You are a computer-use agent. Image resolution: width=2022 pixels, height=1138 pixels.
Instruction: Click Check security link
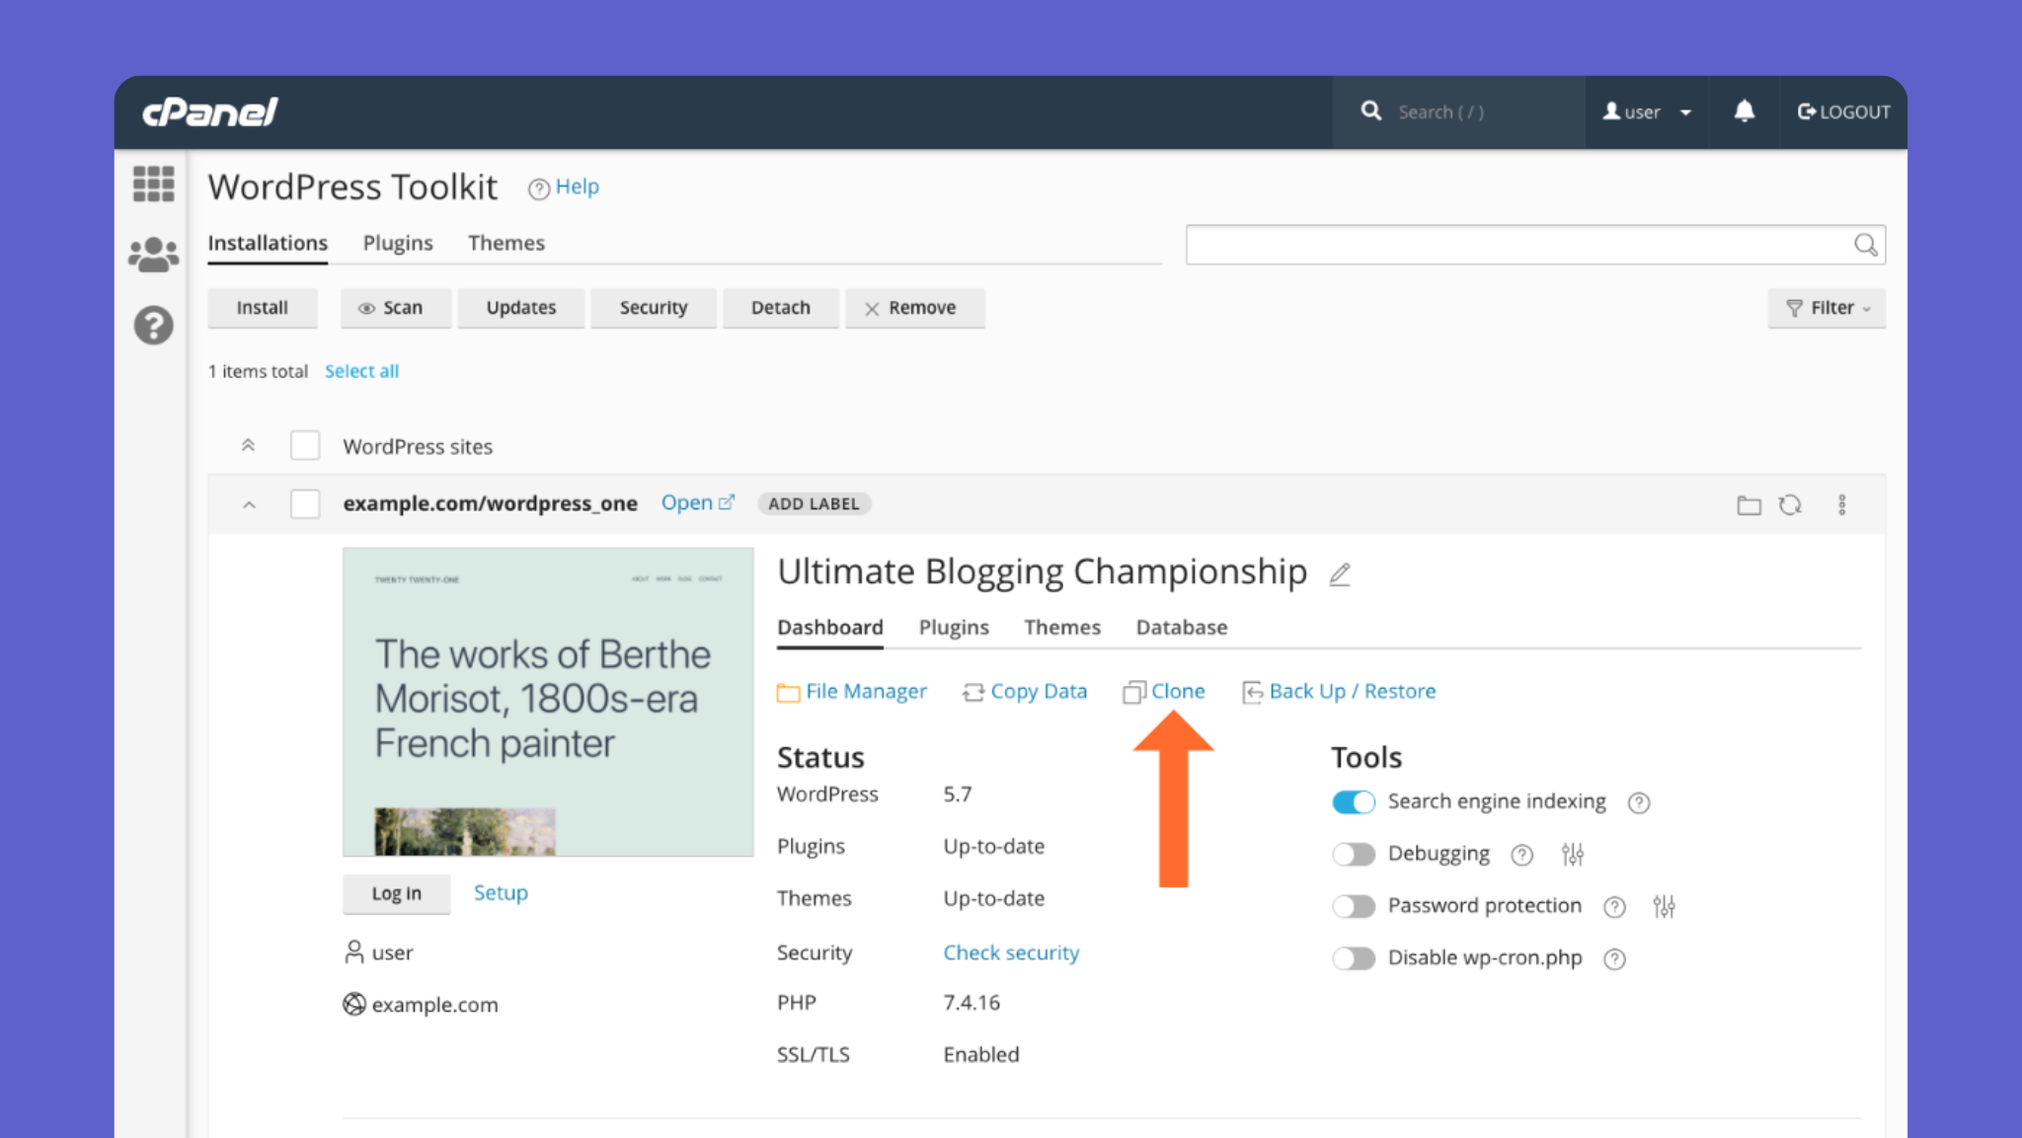(x=1011, y=953)
